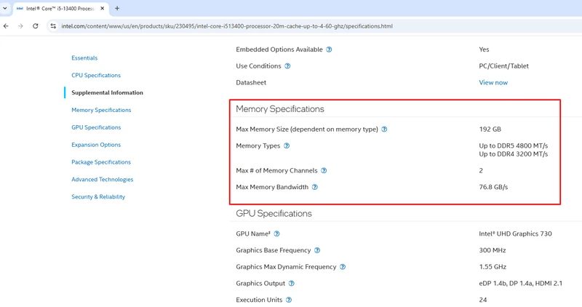Jump to CPU Specifications in sidebar
This screenshot has width=582, height=307.
96,76
